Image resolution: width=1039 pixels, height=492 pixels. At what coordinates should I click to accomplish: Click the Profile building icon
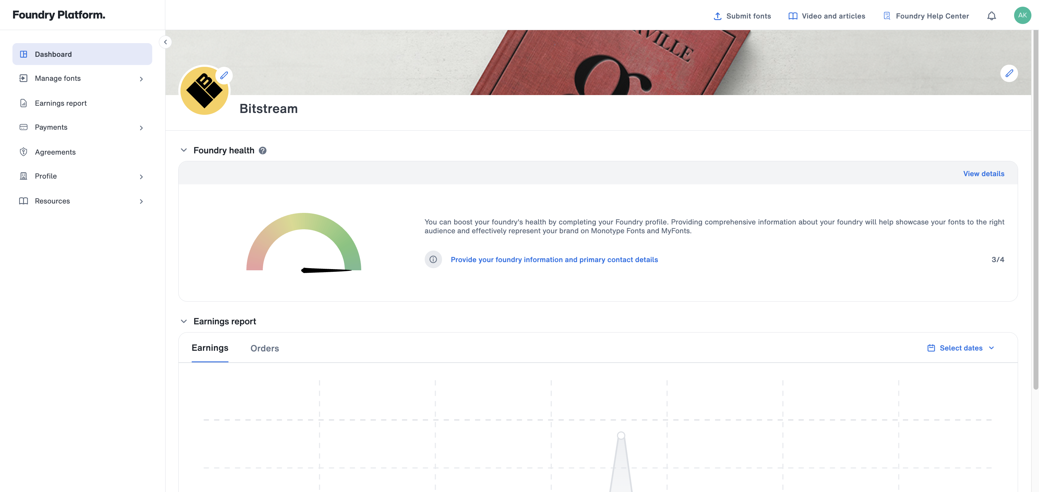23,176
